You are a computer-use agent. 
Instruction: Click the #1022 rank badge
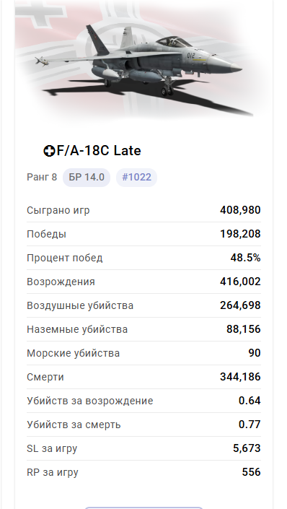point(136,177)
